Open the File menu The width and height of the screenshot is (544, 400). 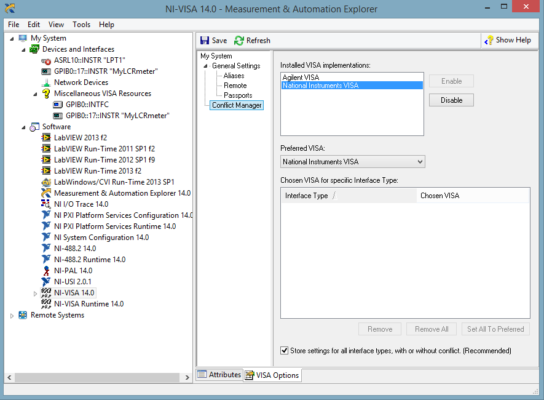point(14,25)
